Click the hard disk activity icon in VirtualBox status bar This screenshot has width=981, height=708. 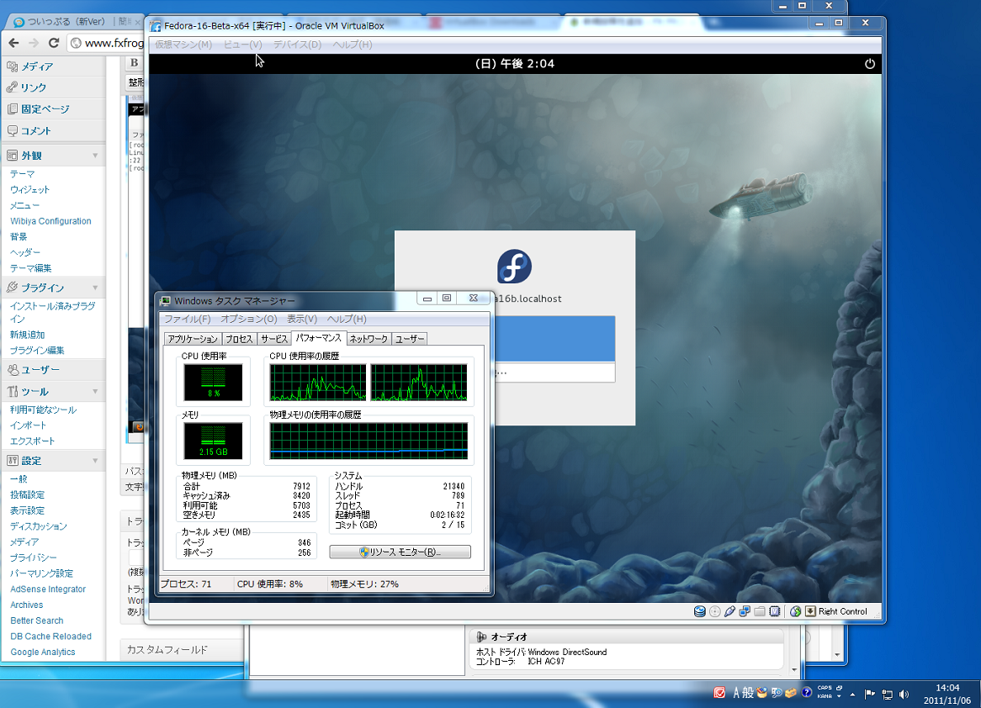pos(699,611)
